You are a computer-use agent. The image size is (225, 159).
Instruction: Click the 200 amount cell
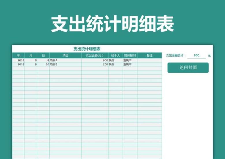click(x=95, y=64)
